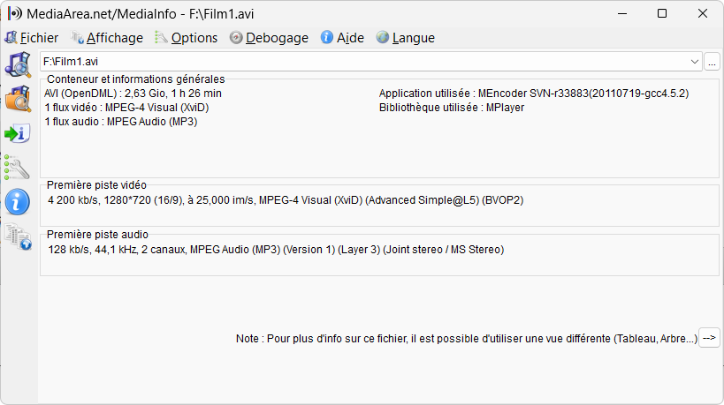The width and height of the screenshot is (724, 405).
Task: Open the Affichage menu
Action: 107,38
